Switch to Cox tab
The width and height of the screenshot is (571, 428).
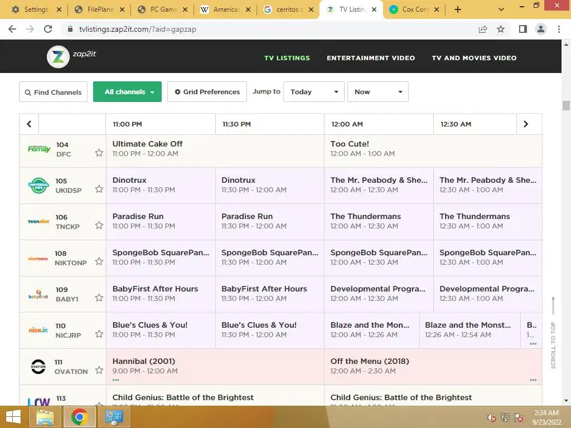pos(414,9)
